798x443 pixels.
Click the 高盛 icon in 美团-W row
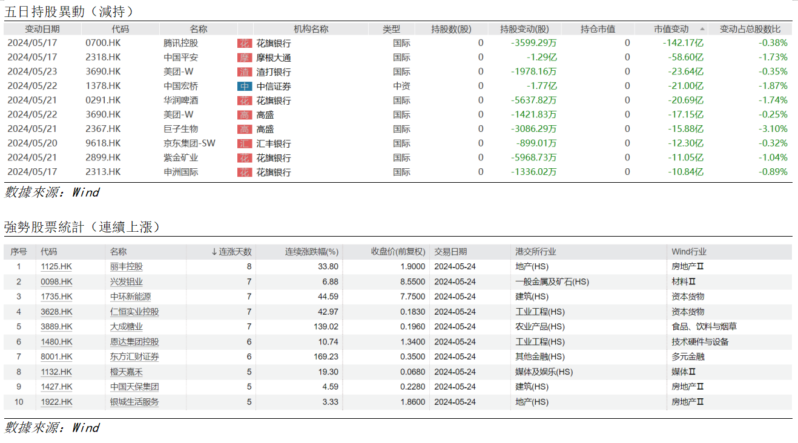click(244, 115)
